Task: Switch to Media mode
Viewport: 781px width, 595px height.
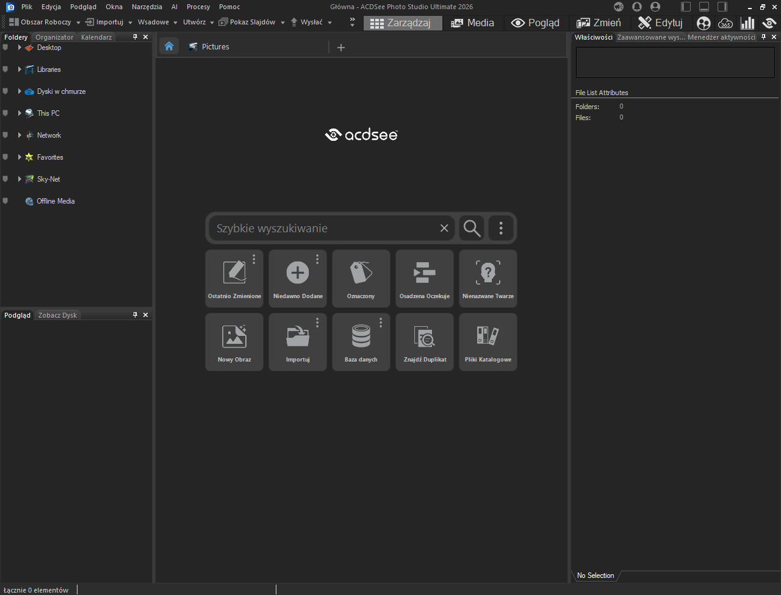Action: point(473,23)
